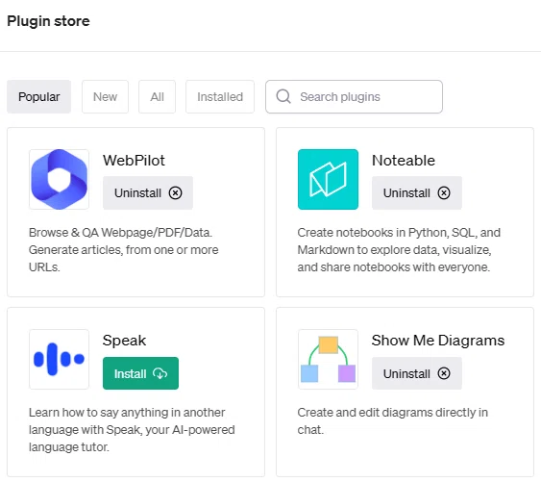Click the Noteable plugin title
Viewport: 541px width, 482px height.
(x=404, y=161)
